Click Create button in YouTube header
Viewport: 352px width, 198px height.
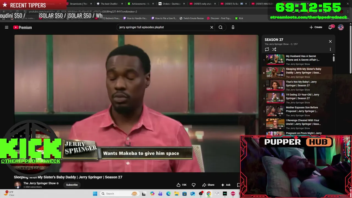(x=316, y=27)
